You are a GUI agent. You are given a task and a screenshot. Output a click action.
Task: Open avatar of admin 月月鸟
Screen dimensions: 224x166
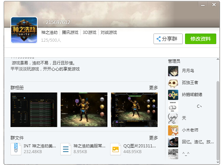pyautogui.click(x=173, y=71)
